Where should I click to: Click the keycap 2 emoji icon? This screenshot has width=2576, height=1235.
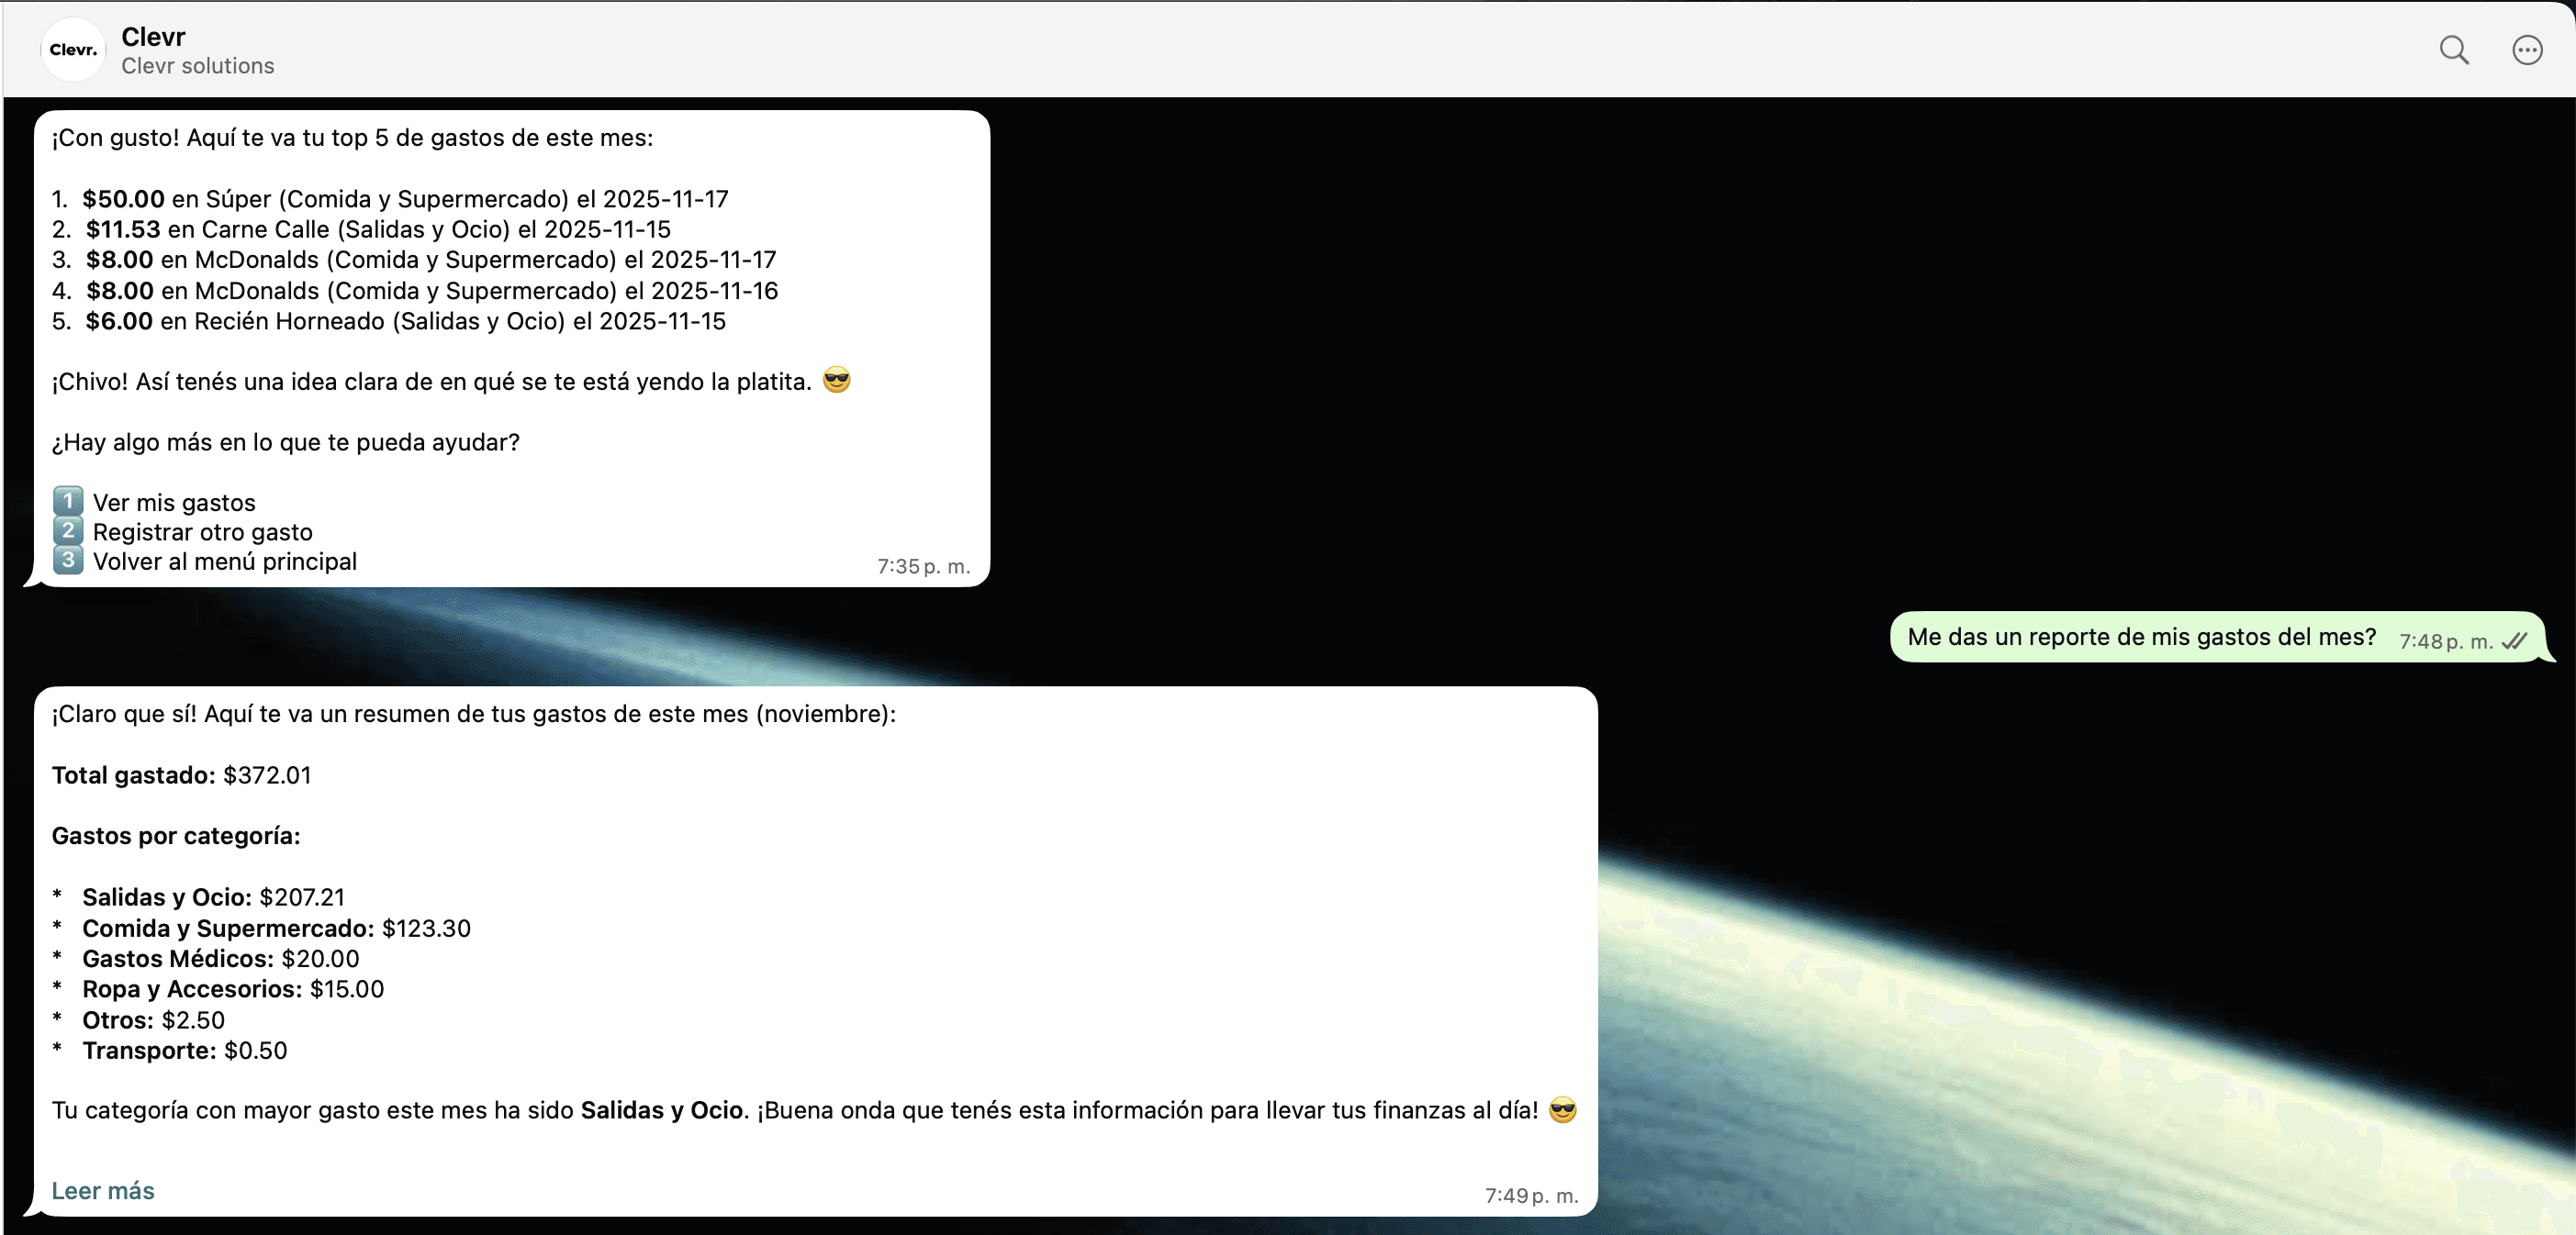(67, 530)
